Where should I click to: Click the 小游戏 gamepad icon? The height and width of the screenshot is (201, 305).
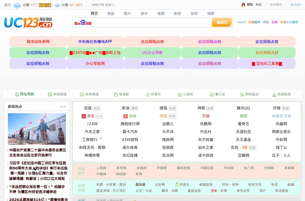coord(180,94)
